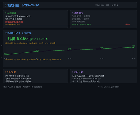Viewport: 140px width, 115px height.
Task: Click item ④ 此图：高密度信息大图
Action: pyautogui.click(x=81, y=24)
